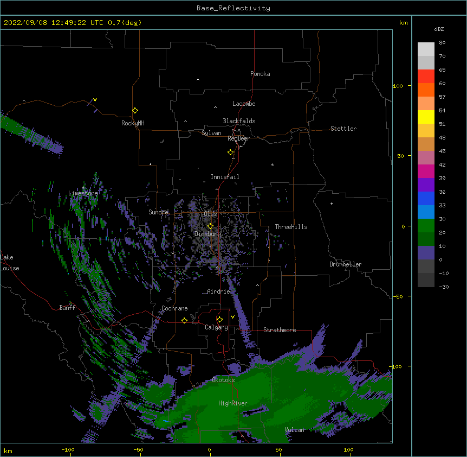Click the Base_Reflectivity title
The width and height of the screenshot is (467, 457).
point(233,8)
